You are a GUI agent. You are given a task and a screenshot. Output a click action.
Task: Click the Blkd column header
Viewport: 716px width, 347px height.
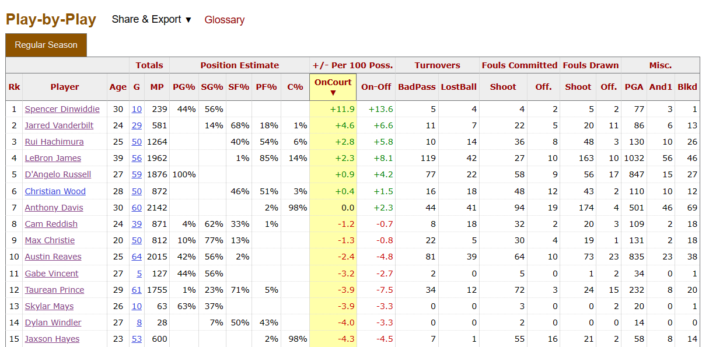(687, 87)
